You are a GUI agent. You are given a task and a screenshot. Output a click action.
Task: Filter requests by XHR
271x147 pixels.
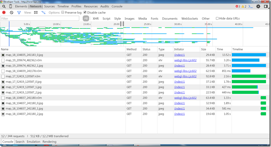click(95, 18)
